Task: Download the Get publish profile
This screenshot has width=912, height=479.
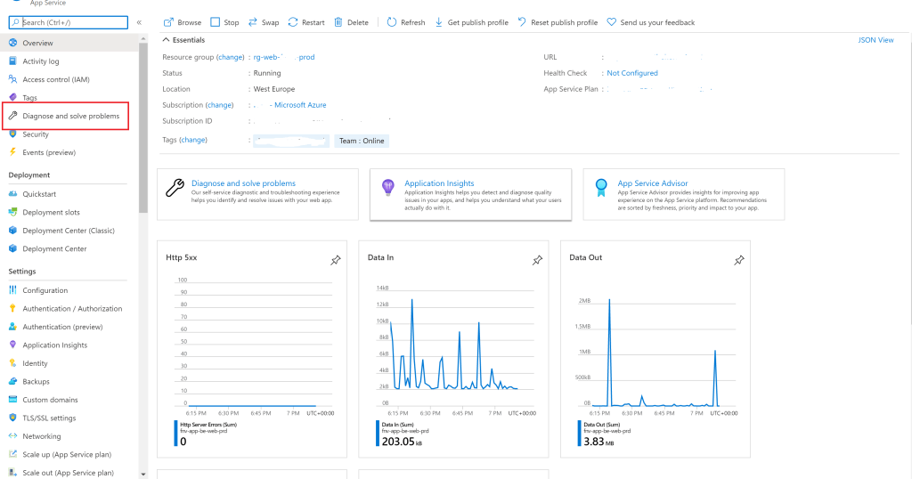Action: point(471,22)
